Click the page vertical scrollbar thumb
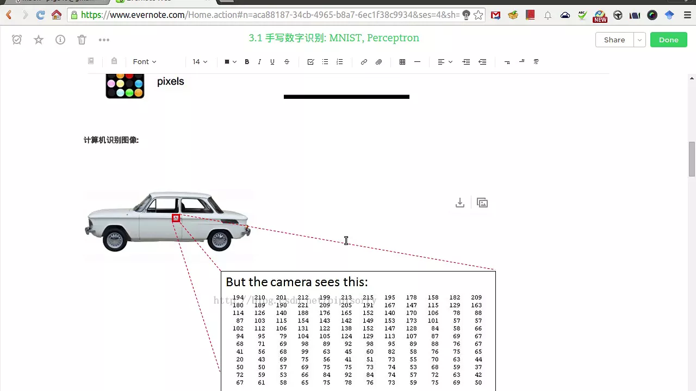The image size is (696, 391). pos(692,159)
